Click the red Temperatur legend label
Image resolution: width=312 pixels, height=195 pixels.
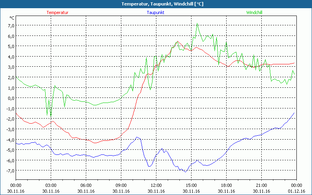[x=57, y=12]
